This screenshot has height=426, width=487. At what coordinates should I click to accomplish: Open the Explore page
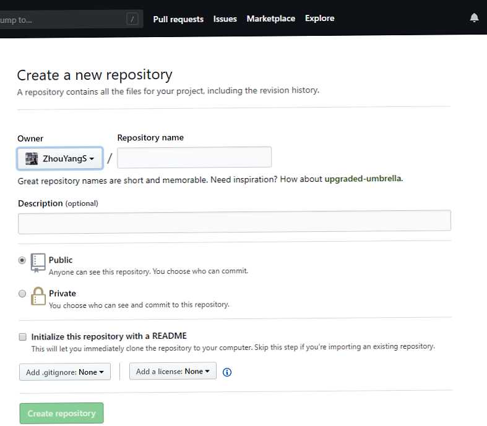pyautogui.click(x=319, y=19)
